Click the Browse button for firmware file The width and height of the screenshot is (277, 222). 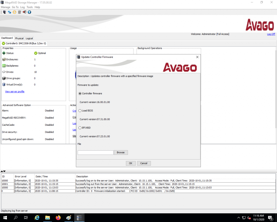pos(121,152)
